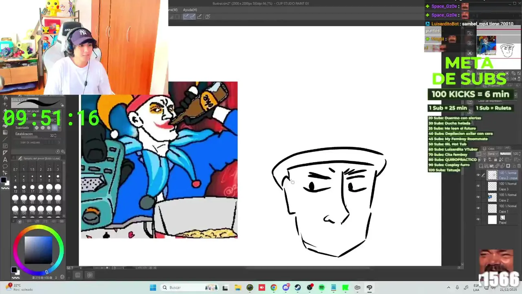Toggle visibility of Capa 2 - copia layer
This screenshot has width=522, height=294.
[x=478, y=175]
